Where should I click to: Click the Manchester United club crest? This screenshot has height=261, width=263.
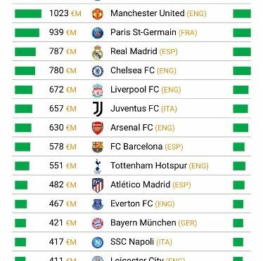pyautogui.click(x=98, y=14)
